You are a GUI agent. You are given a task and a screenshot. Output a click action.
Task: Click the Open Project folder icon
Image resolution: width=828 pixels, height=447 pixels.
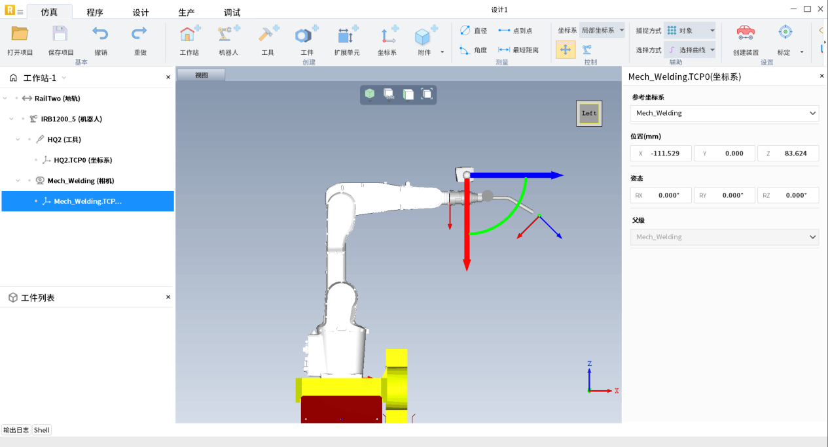20,34
